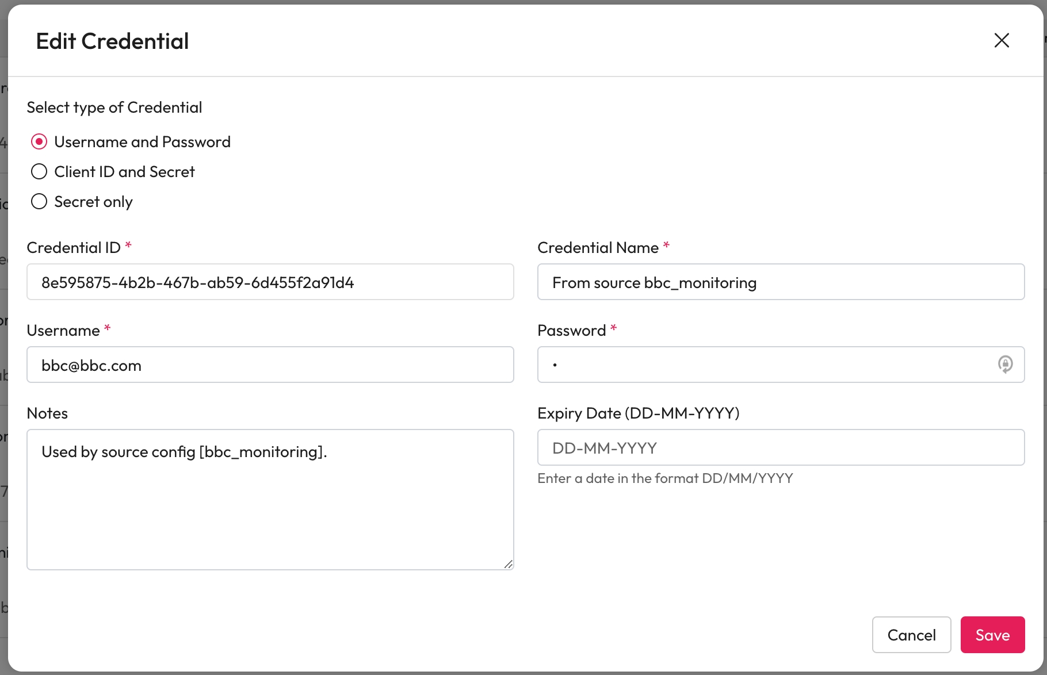Click the Credential ID field label
This screenshot has height=675, width=1047.
[74, 248]
